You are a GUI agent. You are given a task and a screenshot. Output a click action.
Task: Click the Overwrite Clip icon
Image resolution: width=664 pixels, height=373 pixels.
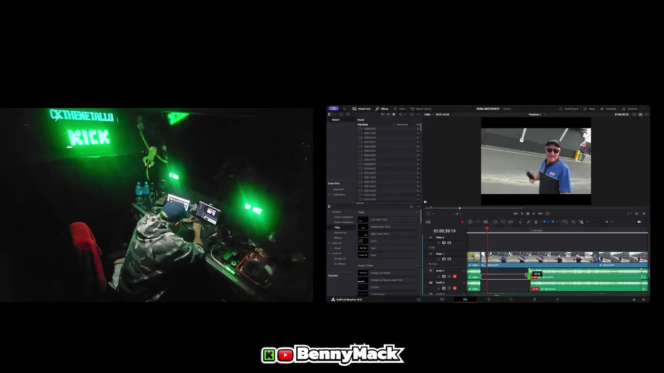[x=503, y=222]
